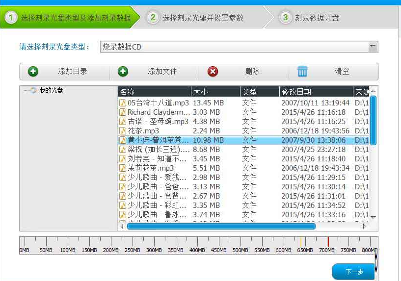Click the file icon for 茉莉花茶.mp3

[123, 168]
